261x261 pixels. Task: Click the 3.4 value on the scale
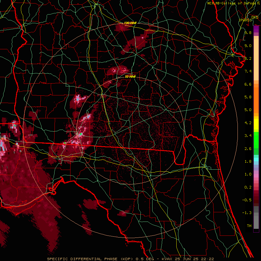pos(248,136)
